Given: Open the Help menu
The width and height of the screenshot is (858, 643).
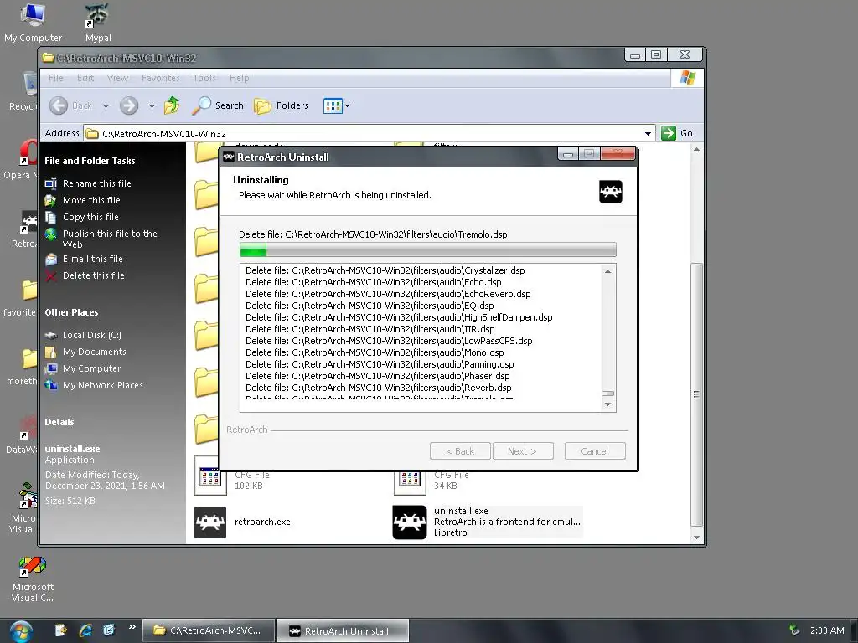Looking at the screenshot, I should pos(239,78).
